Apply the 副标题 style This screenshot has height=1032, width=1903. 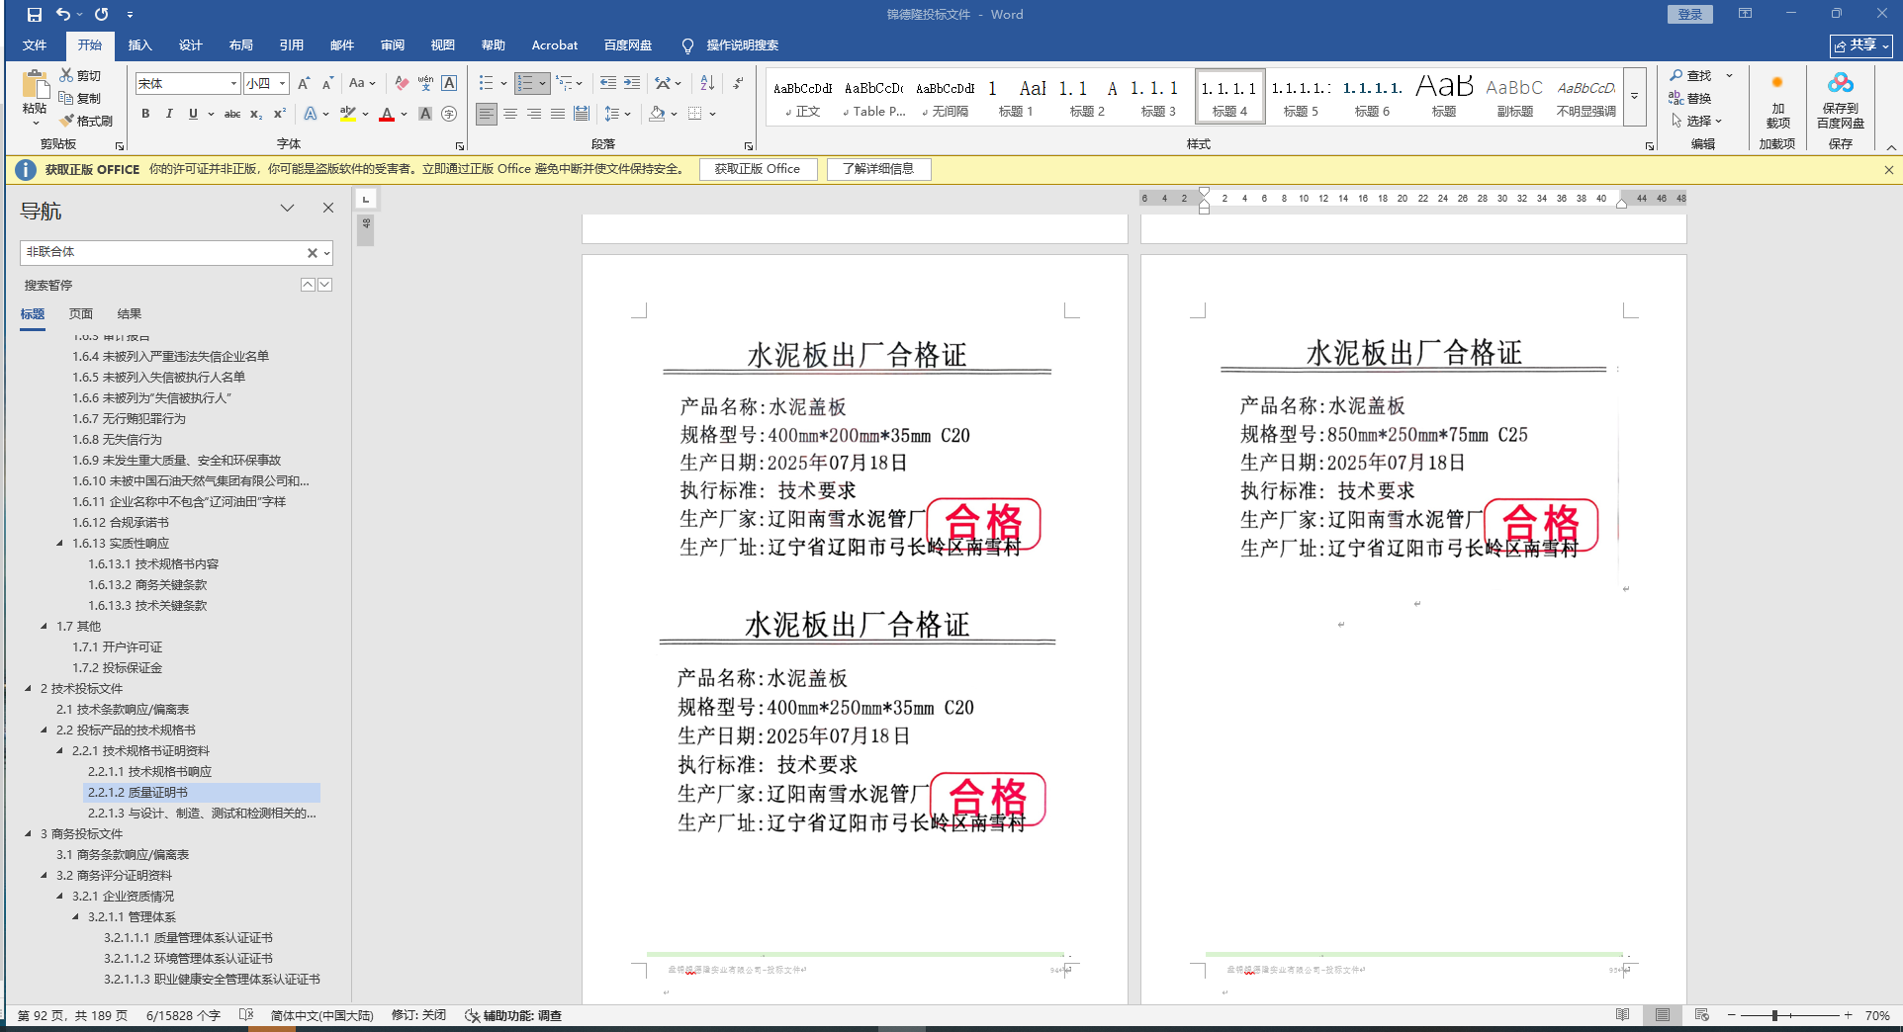(1514, 97)
